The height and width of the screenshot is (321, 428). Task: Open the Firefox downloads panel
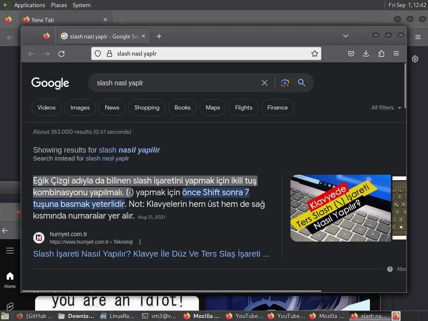coord(366,53)
